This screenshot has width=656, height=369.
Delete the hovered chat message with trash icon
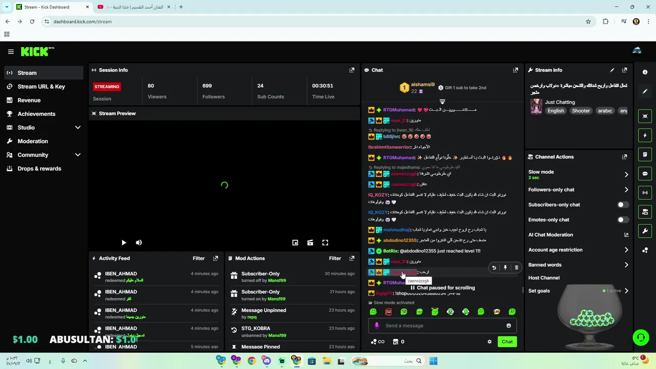pos(516,268)
